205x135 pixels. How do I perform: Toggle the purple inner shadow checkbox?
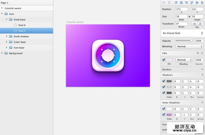point(164,115)
